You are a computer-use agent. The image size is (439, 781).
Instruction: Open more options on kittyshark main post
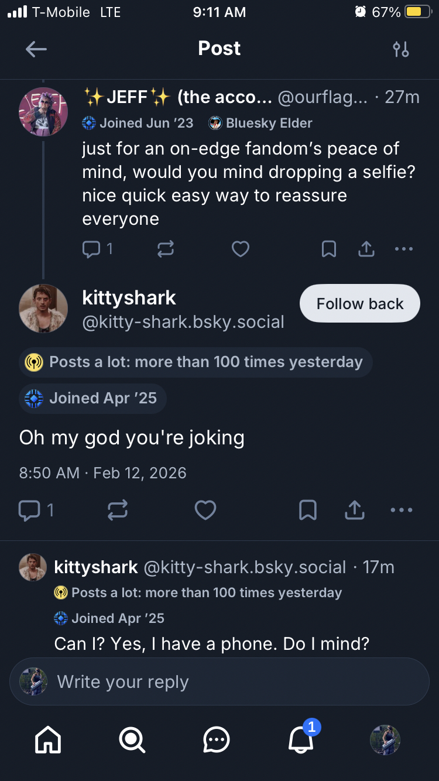402,511
